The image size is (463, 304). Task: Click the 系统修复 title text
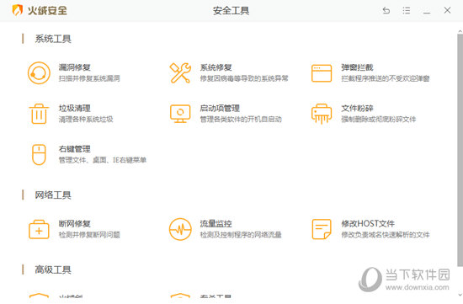tap(216, 67)
